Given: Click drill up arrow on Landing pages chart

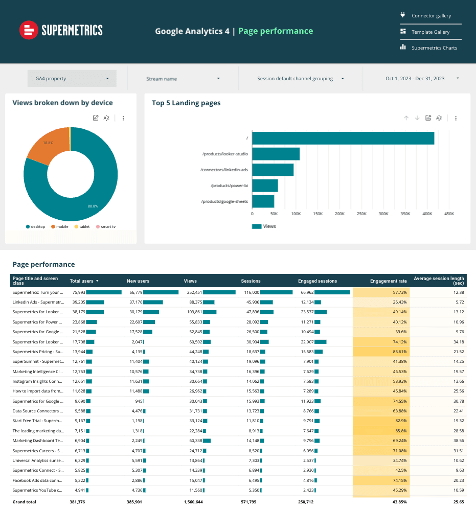Looking at the screenshot, I should tap(406, 118).
